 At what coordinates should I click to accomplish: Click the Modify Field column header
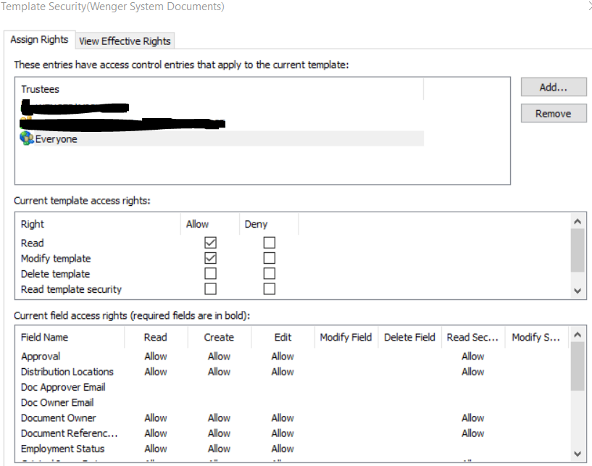tap(346, 337)
